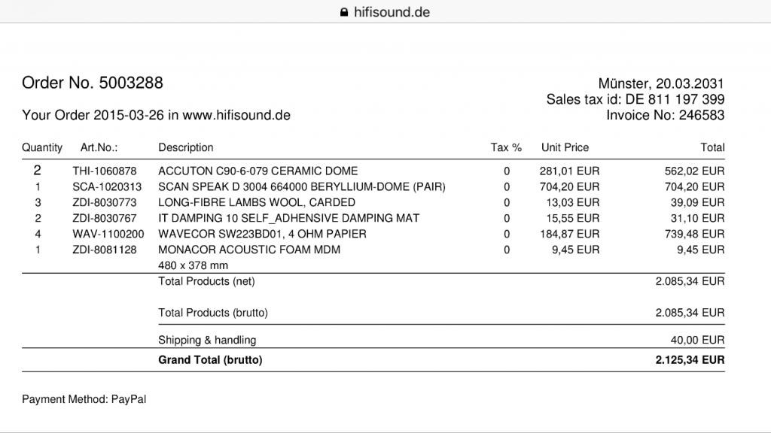Click IT DAMPING 10 damping mat description
The height and width of the screenshot is (433, 771).
(289, 219)
